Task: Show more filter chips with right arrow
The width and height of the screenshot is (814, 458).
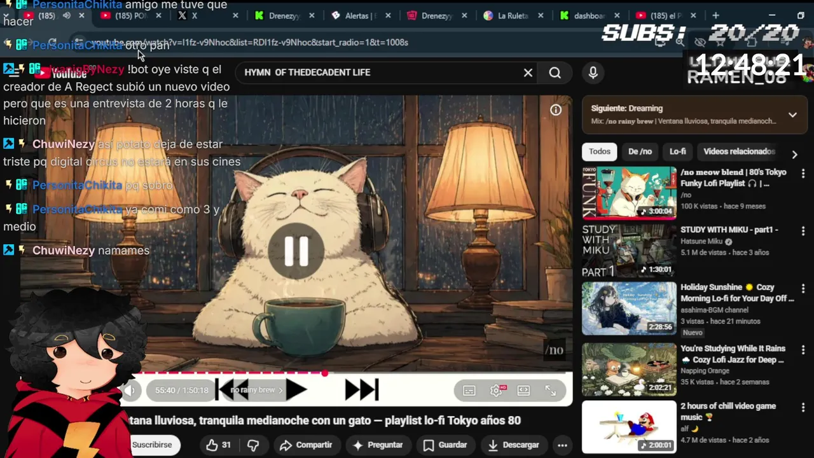Action: pyautogui.click(x=794, y=154)
